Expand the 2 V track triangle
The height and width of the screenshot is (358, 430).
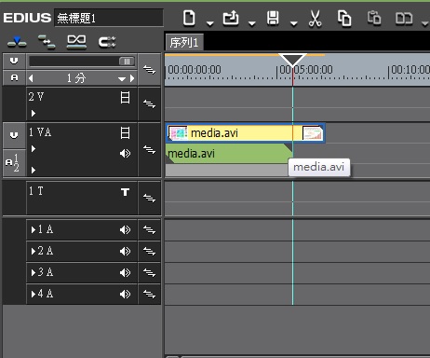coord(34,114)
